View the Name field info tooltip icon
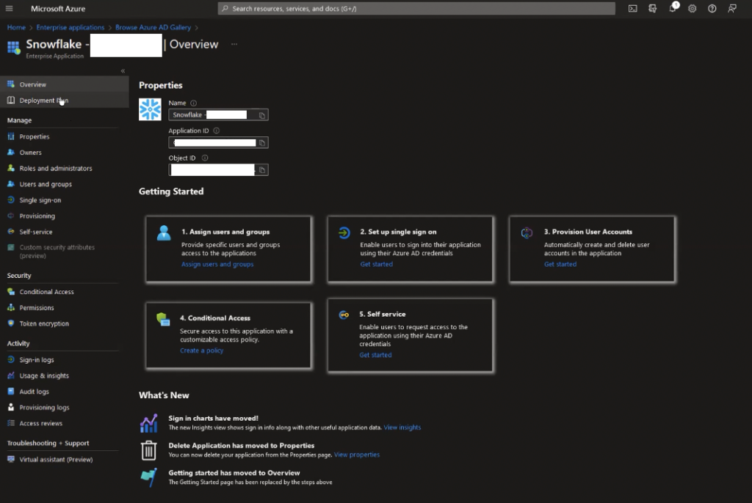The image size is (752, 503). click(x=192, y=103)
